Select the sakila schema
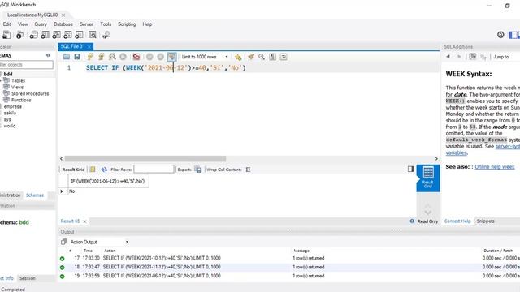This screenshot has height=292, width=520. click(10, 113)
